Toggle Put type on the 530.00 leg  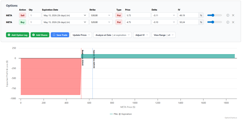click(119, 15)
